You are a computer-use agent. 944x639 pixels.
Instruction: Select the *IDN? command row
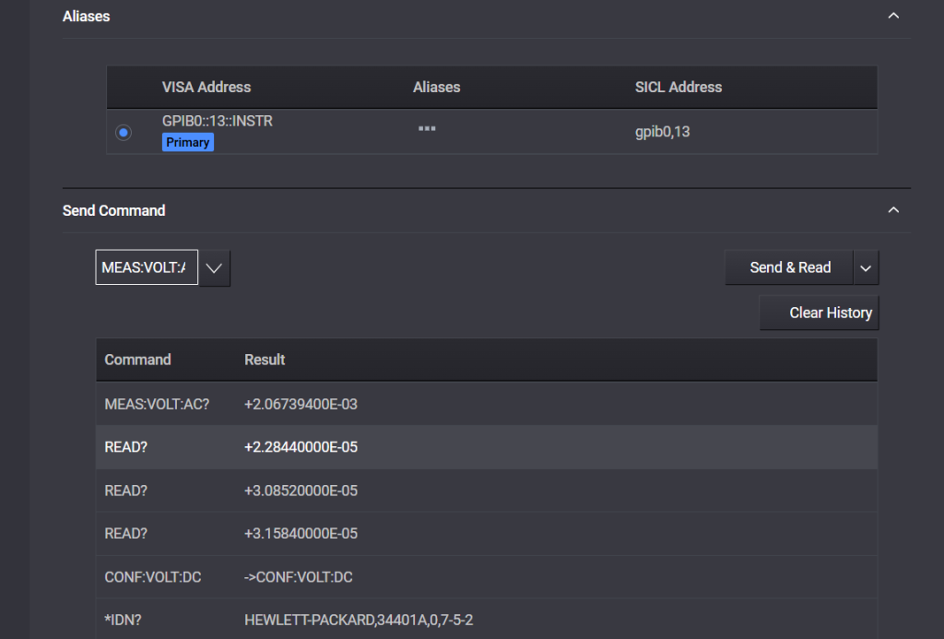(x=487, y=619)
